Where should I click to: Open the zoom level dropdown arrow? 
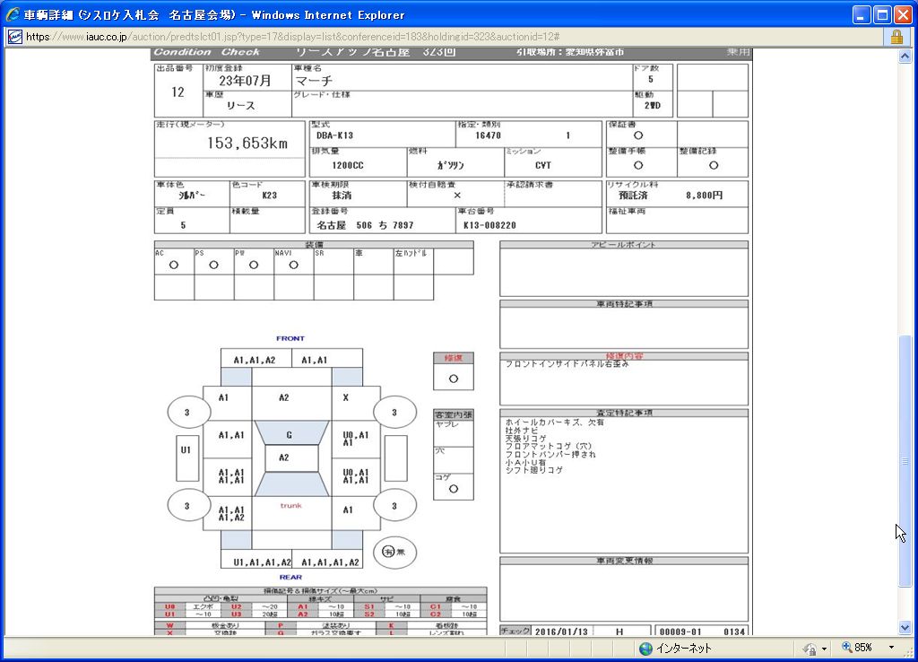(891, 648)
